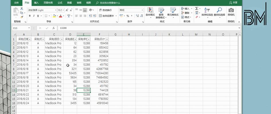Increase decimal places
Viewport: 271px width, 114px height.
[138, 16]
